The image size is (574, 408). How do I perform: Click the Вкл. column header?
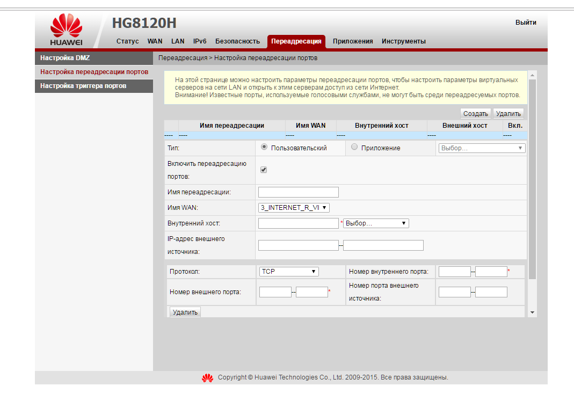pyautogui.click(x=515, y=126)
